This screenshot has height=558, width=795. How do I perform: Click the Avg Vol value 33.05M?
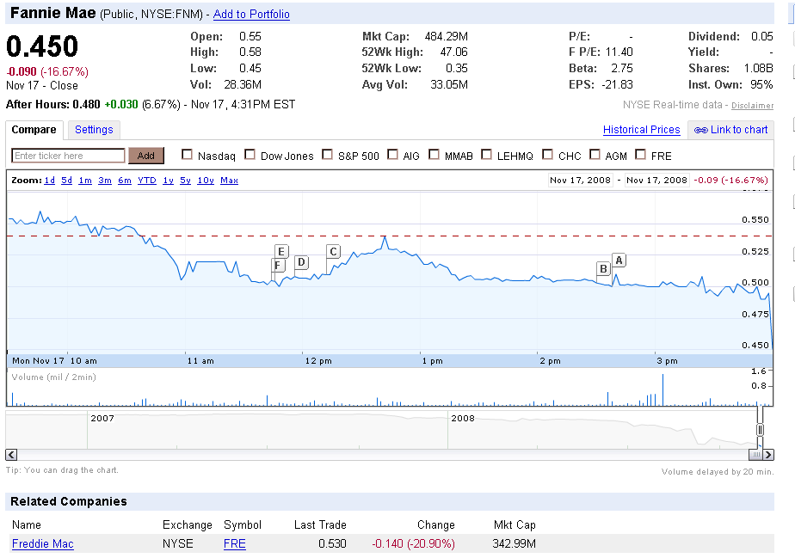(449, 84)
